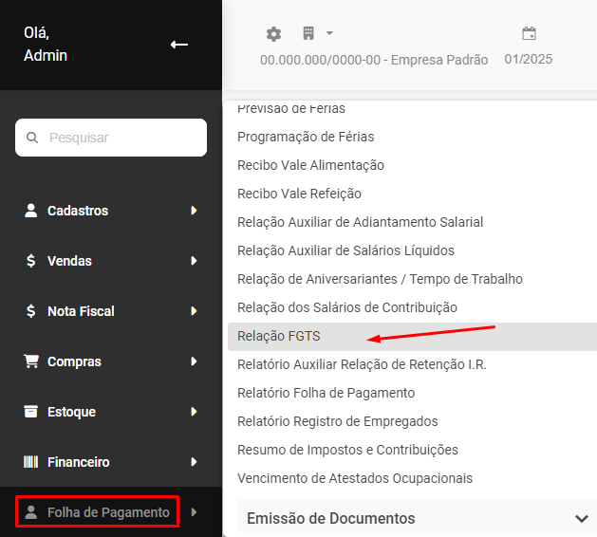
Task: Open the Estoque menu
Action: tap(71, 412)
